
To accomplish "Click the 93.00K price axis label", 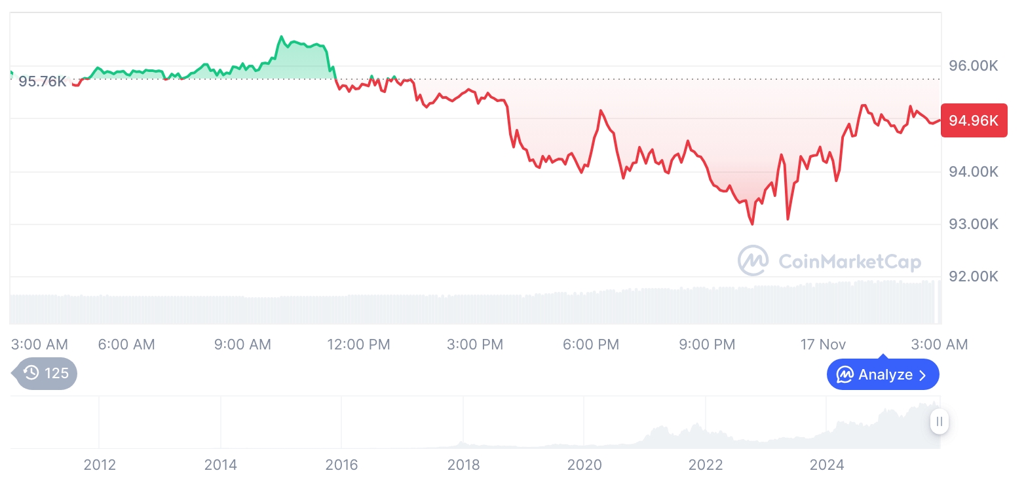I will (x=973, y=224).
